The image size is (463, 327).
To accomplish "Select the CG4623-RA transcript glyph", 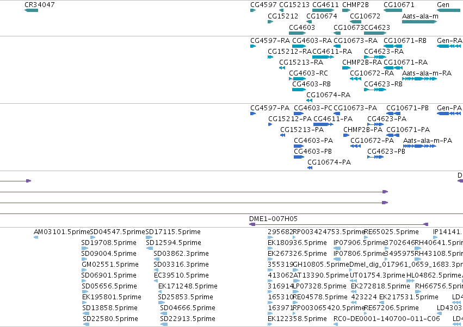I will click(x=375, y=57).
